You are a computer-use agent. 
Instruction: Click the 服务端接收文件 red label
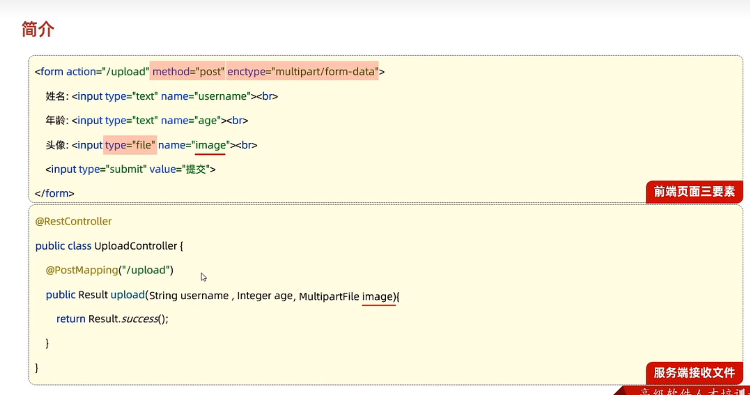click(x=694, y=373)
